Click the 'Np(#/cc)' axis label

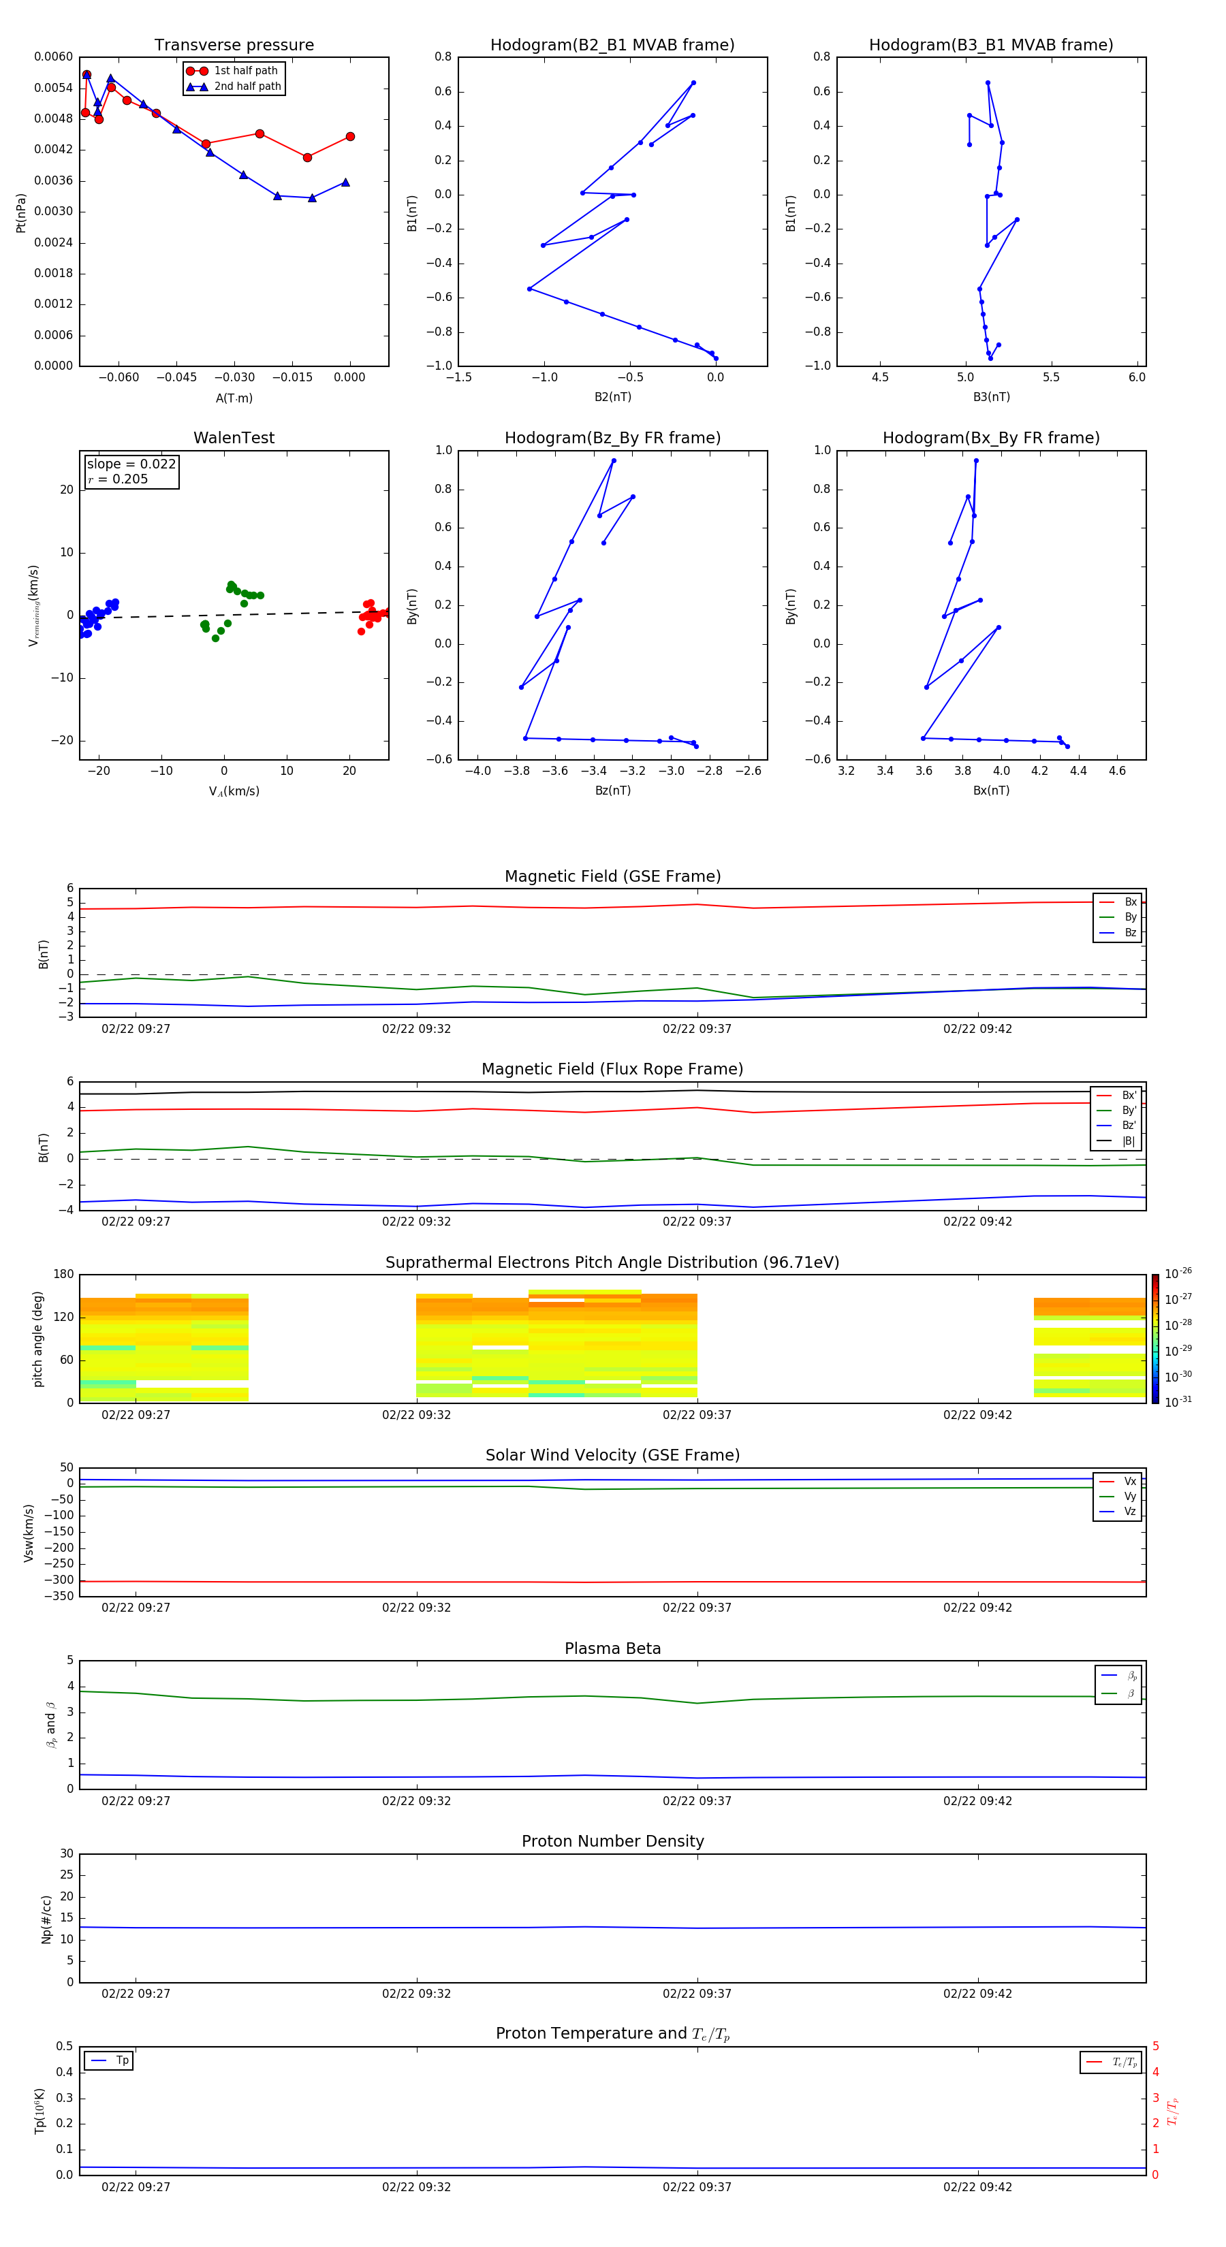pos(46,1919)
